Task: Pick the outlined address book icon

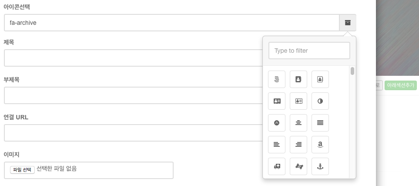Action: [x=320, y=79]
